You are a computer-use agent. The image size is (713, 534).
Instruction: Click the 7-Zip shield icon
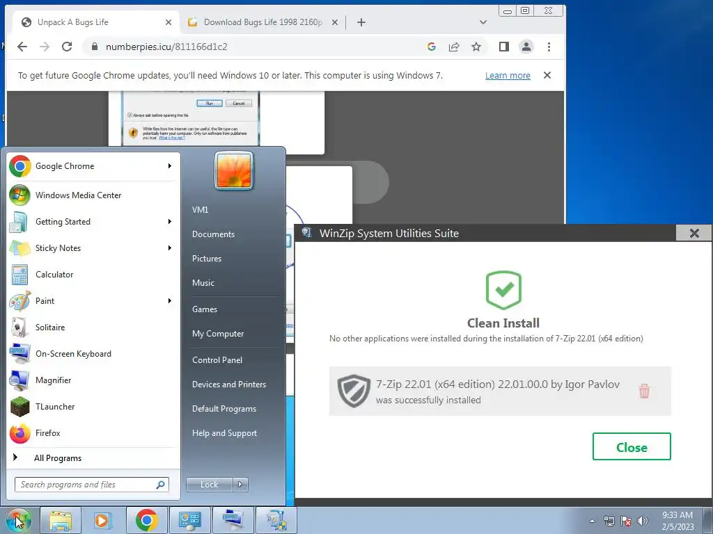point(354,391)
